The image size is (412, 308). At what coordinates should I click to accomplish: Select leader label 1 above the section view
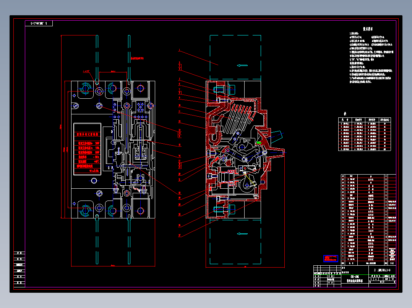click(180, 50)
